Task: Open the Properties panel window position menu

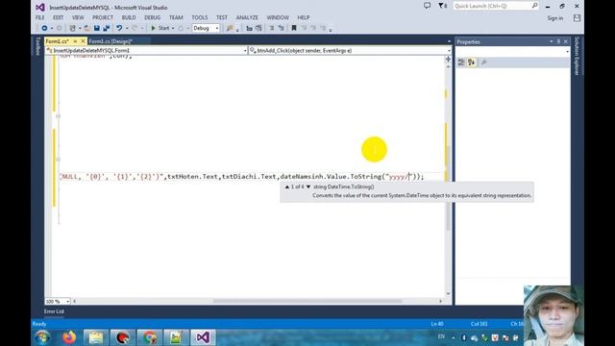Action: (x=551, y=41)
